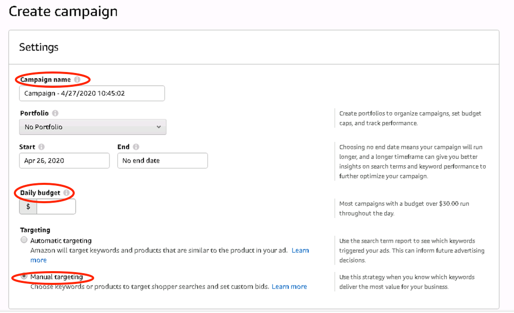Click the 'Use the search term report' hint
This screenshot has width=514, height=313.
[x=412, y=251]
